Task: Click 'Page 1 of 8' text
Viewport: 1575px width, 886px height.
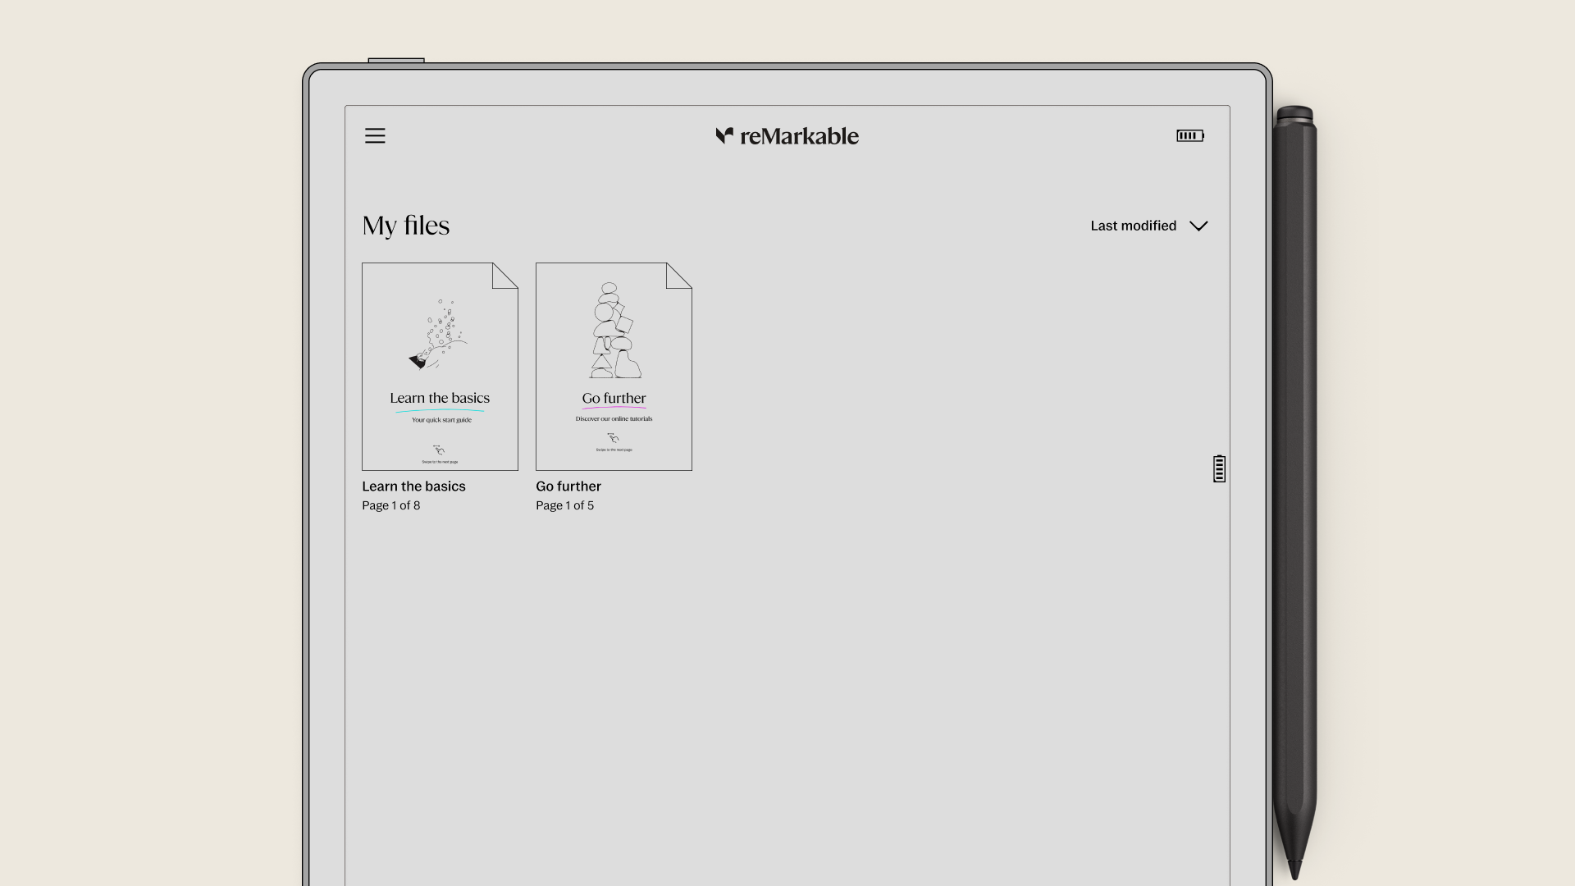Action: point(390,505)
